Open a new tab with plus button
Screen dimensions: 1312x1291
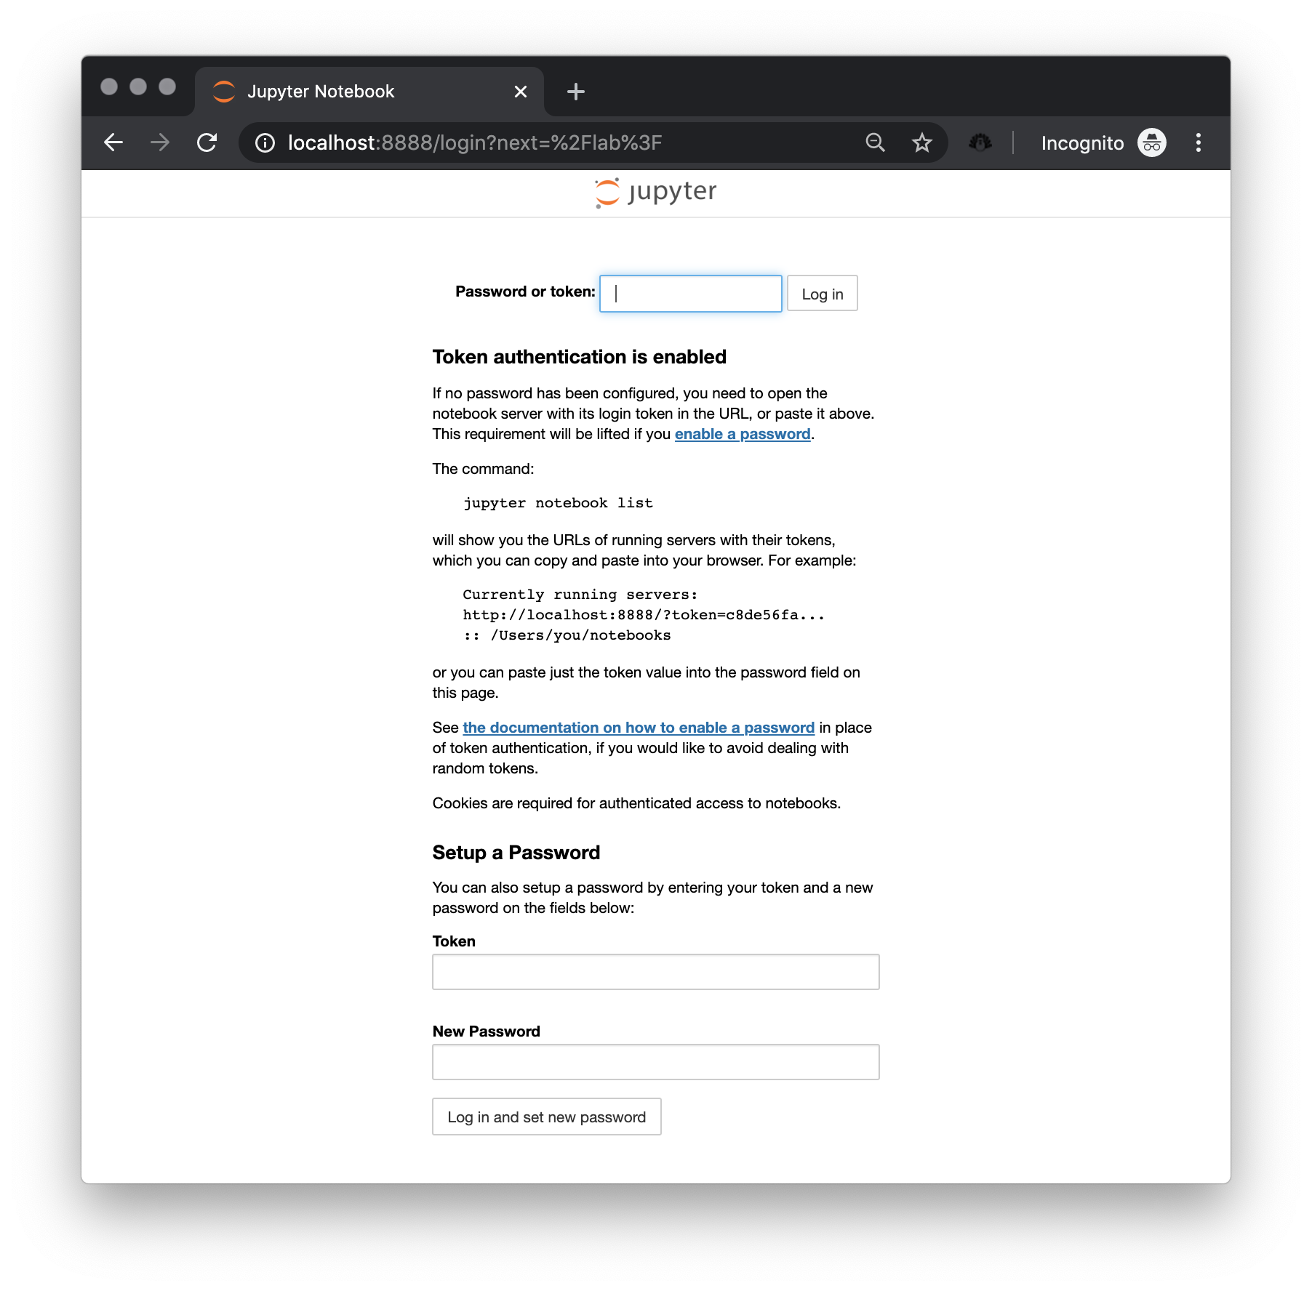pyautogui.click(x=576, y=92)
